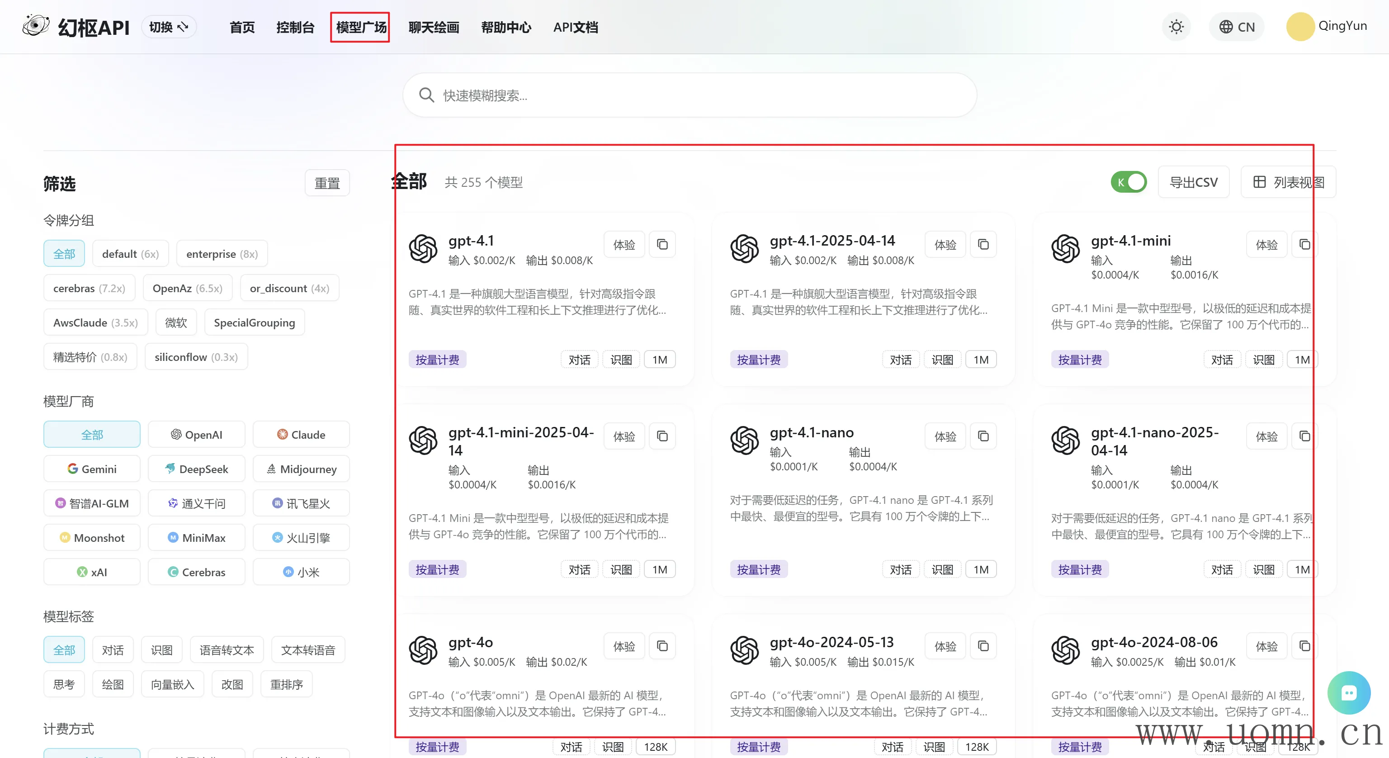This screenshot has height=758, width=1389.
Task: Click the 切换 switch button
Action: [x=168, y=27]
